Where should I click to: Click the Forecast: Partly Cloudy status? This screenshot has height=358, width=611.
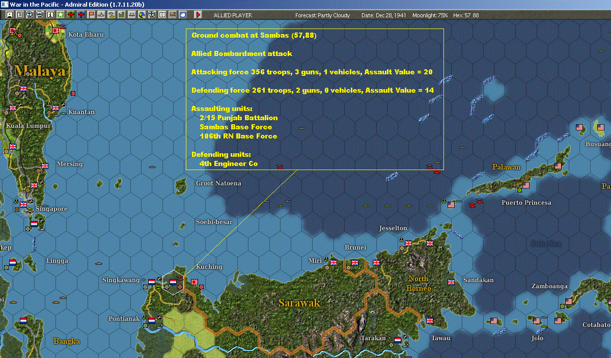pyautogui.click(x=323, y=15)
